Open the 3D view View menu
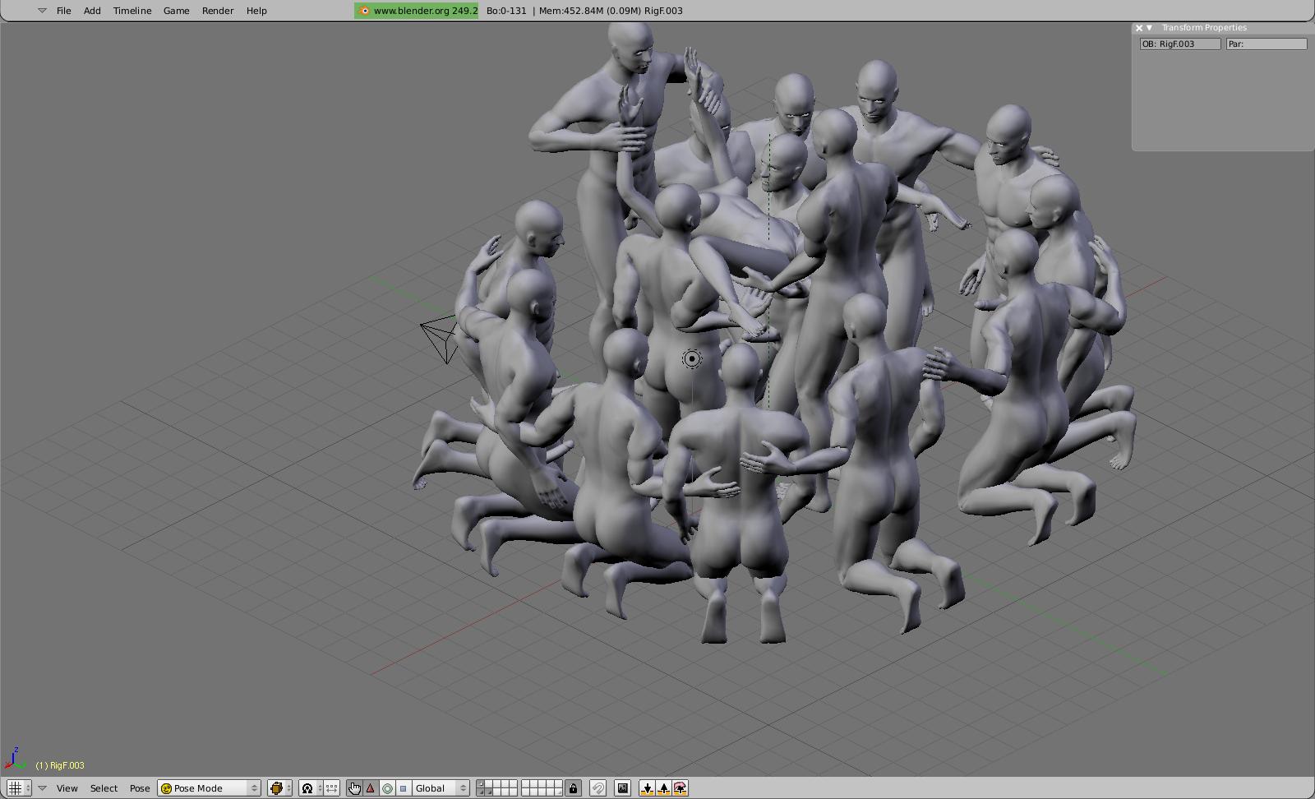 coord(67,788)
